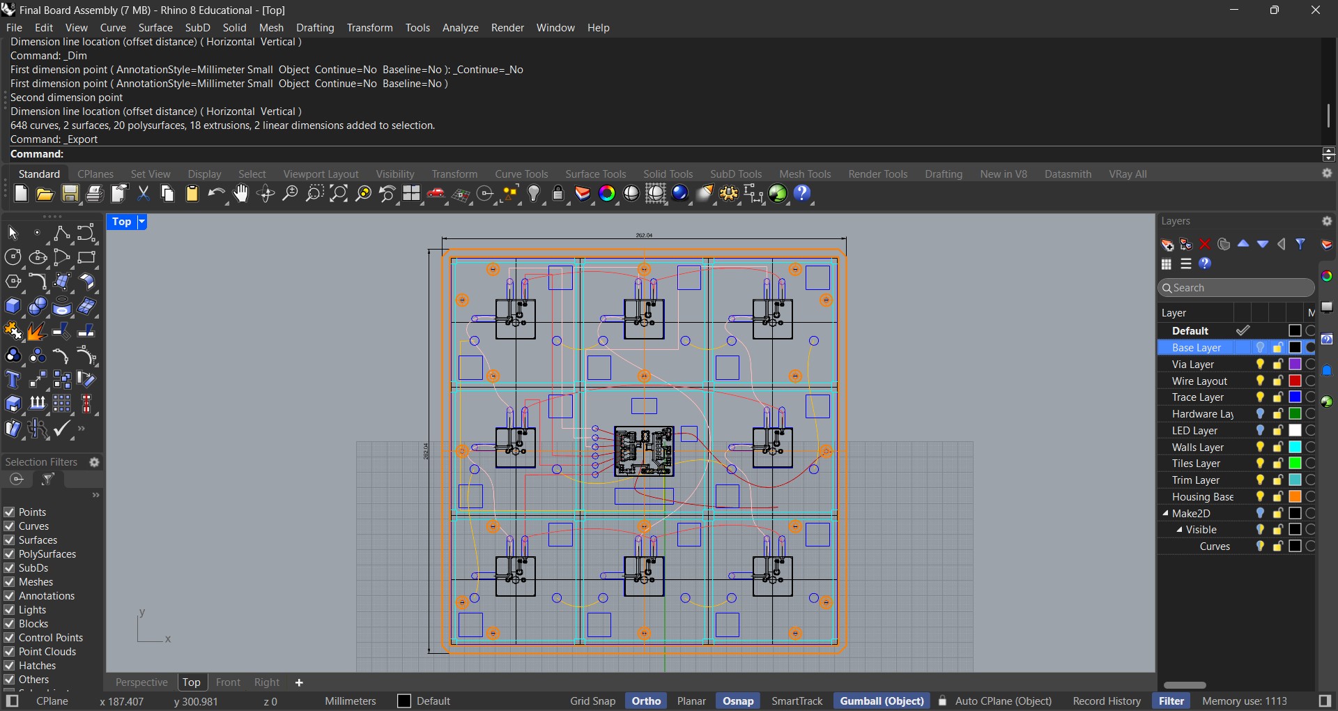Click the Undo arrow icon
This screenshot has height=711, width=1338.
[x=217, y=194]
